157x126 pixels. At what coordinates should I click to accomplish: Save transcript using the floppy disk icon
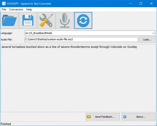pos(28,21)
